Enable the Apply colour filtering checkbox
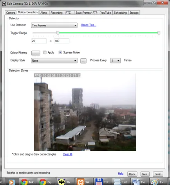This screenshot has height=185, width=170. (45, 52)
